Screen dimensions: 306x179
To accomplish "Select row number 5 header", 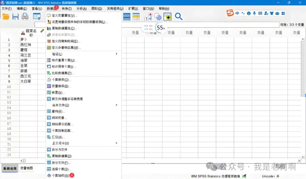I will click(9, 61).
